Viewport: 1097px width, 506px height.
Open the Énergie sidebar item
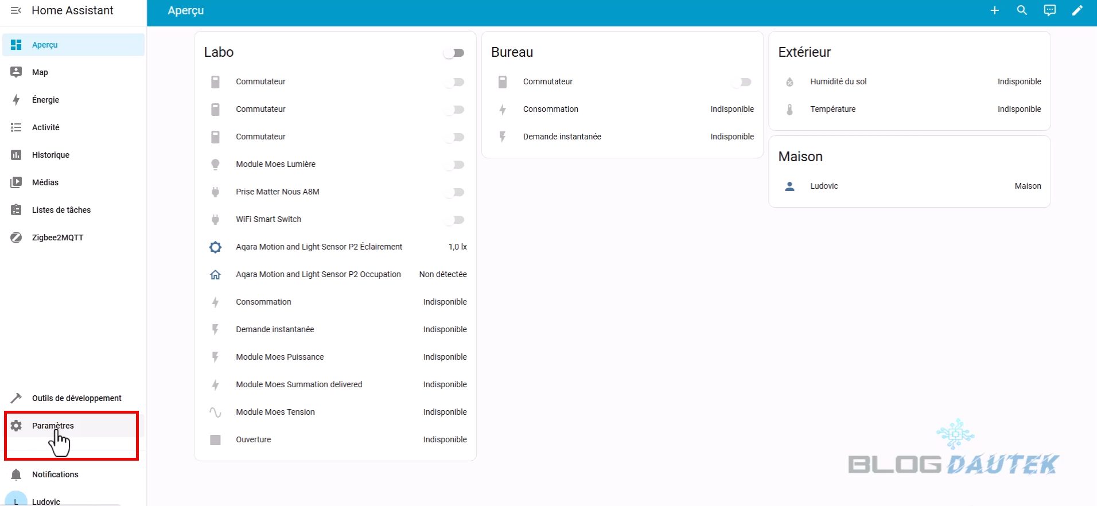click(45, 100)
